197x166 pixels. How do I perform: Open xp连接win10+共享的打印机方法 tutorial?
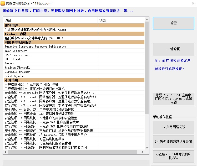pos(173,156)
